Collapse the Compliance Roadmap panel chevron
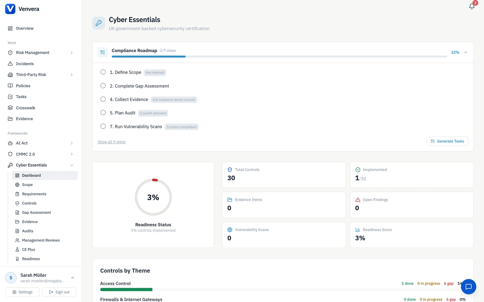484x302 pixels. click(x=466, y=53)
